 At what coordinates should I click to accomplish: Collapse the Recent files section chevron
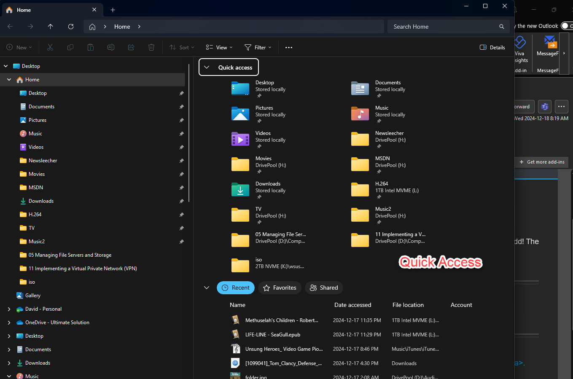[x=207, y=288]
